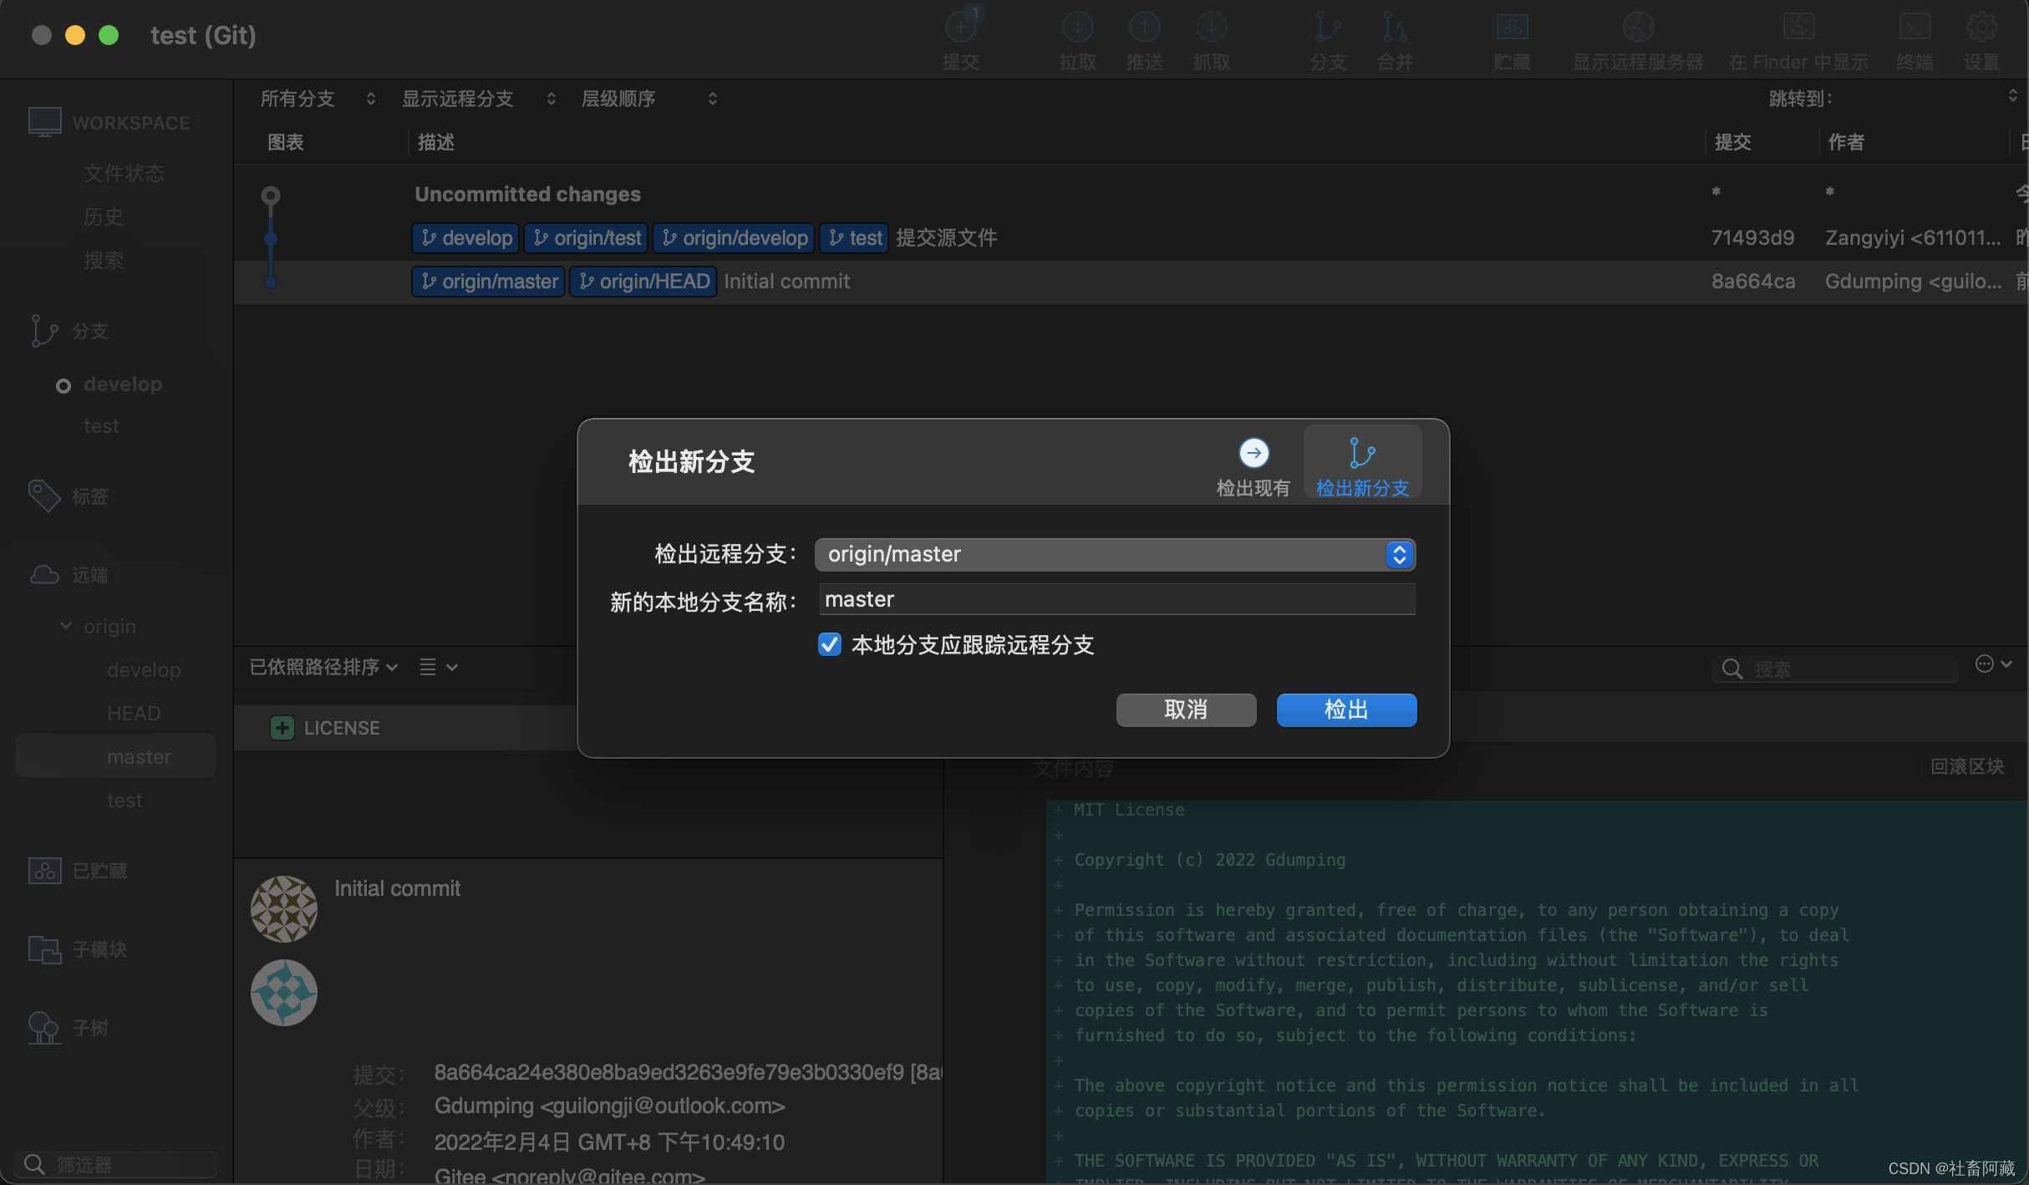Click the 取消 cancel button

[1185, 710]
